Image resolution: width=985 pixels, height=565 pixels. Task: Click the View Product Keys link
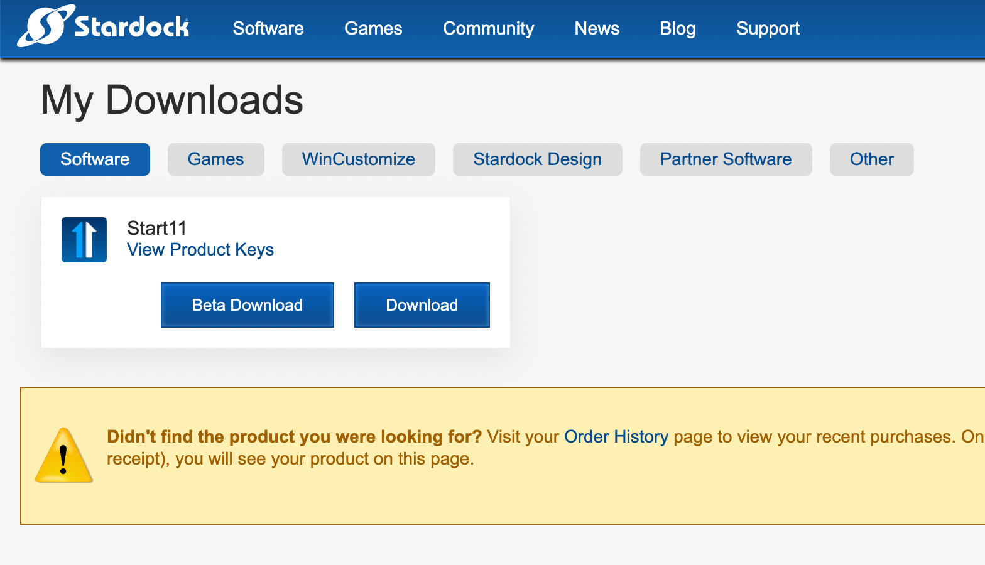click(x=200, y=250)
